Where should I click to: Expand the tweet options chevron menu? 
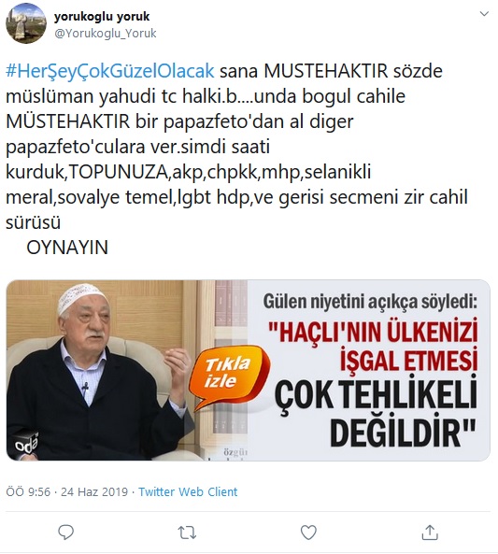[x=484, y=14]
